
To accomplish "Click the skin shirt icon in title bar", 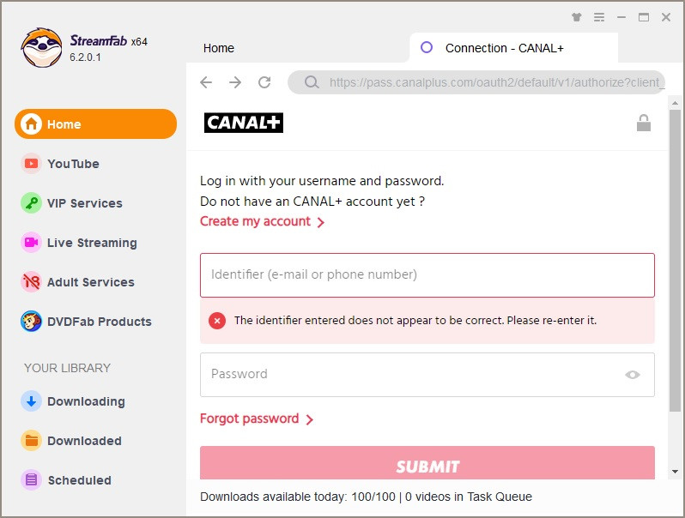I will pos(577,17).
